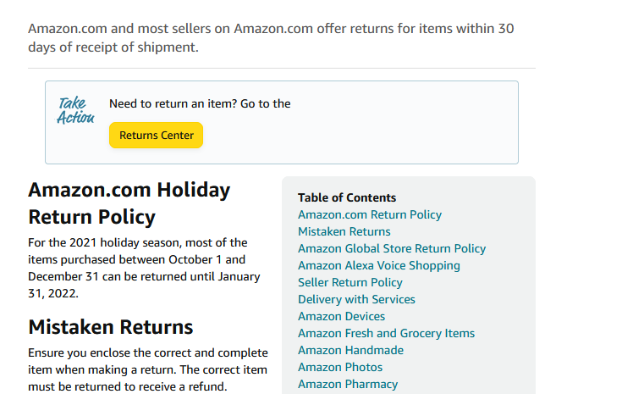Click the 2021 holiday season paragraph
This screenshot has height=394, width=644.
click(x=144, y=268)
